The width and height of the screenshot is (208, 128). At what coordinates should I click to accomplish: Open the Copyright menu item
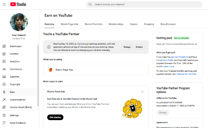pyautogui.click(x=15, y=84)
